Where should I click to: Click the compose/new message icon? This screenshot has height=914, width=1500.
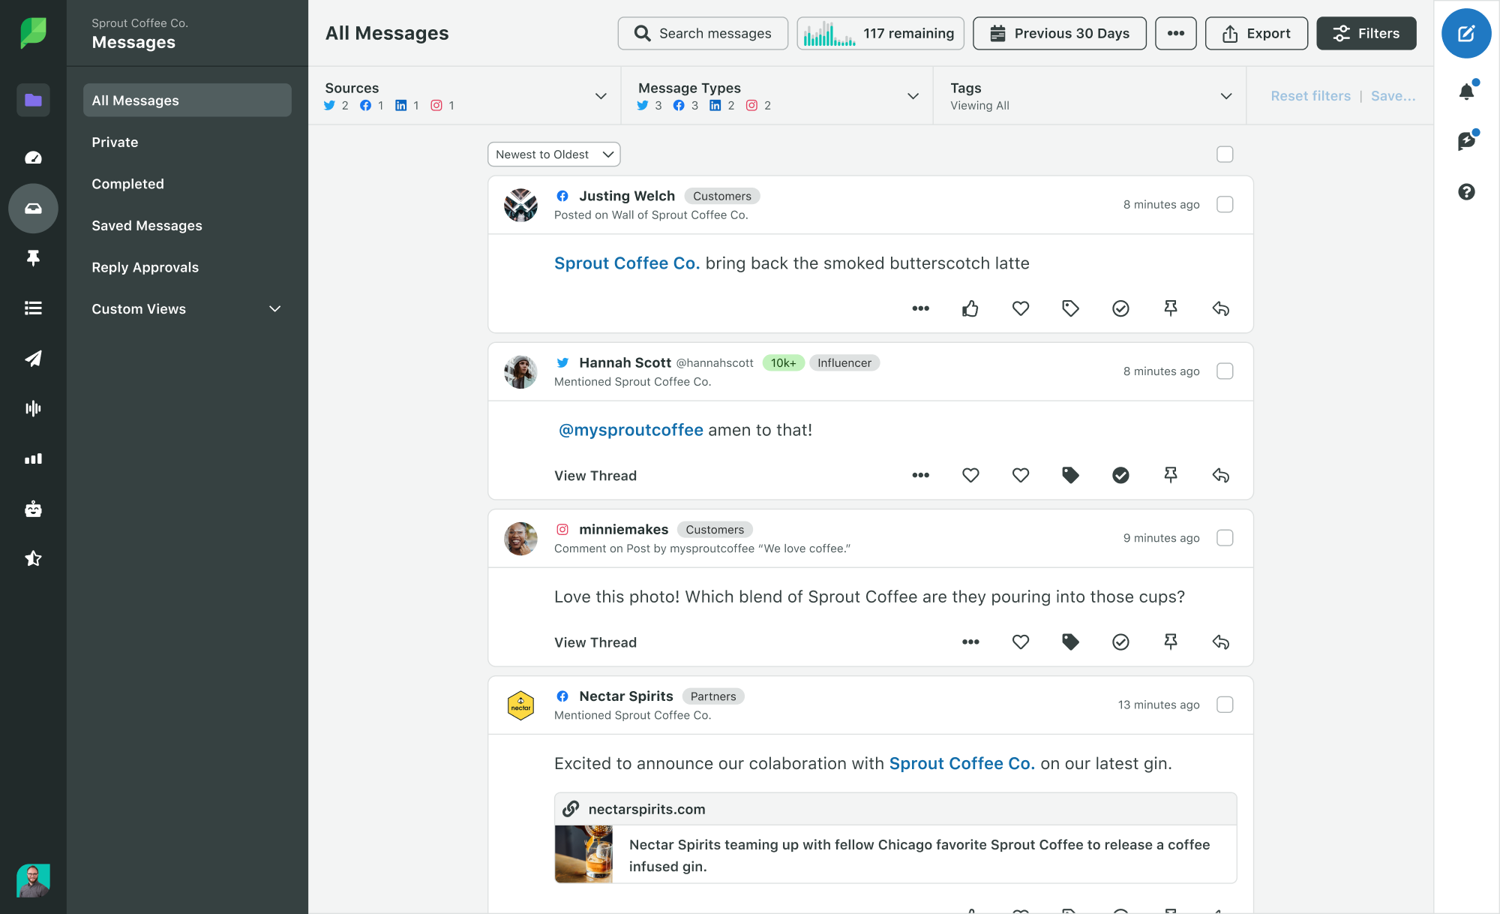tap(1467, 33)
